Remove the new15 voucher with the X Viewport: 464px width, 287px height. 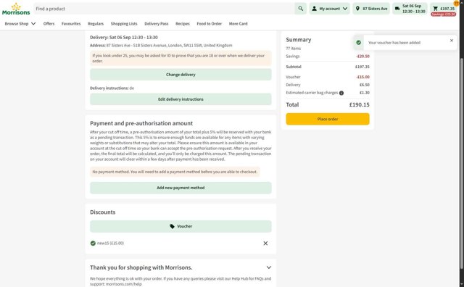[x=265, y=244]
